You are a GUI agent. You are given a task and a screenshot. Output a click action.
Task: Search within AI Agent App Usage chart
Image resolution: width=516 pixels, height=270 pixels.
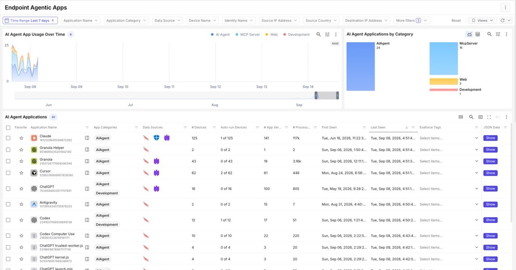(319, 34)
